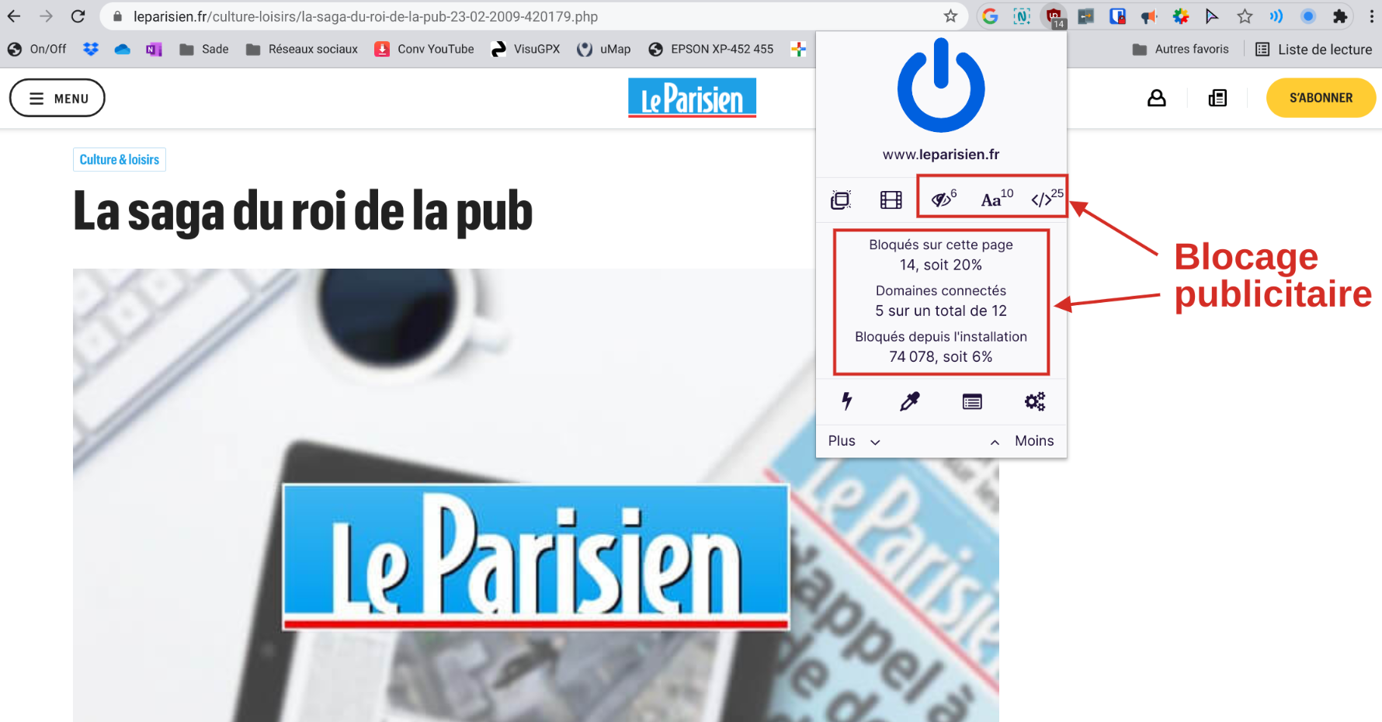Open Le Parisien logo homepage link
The height and width of the screenshot is (722, 1382).
tap(692, 98)
